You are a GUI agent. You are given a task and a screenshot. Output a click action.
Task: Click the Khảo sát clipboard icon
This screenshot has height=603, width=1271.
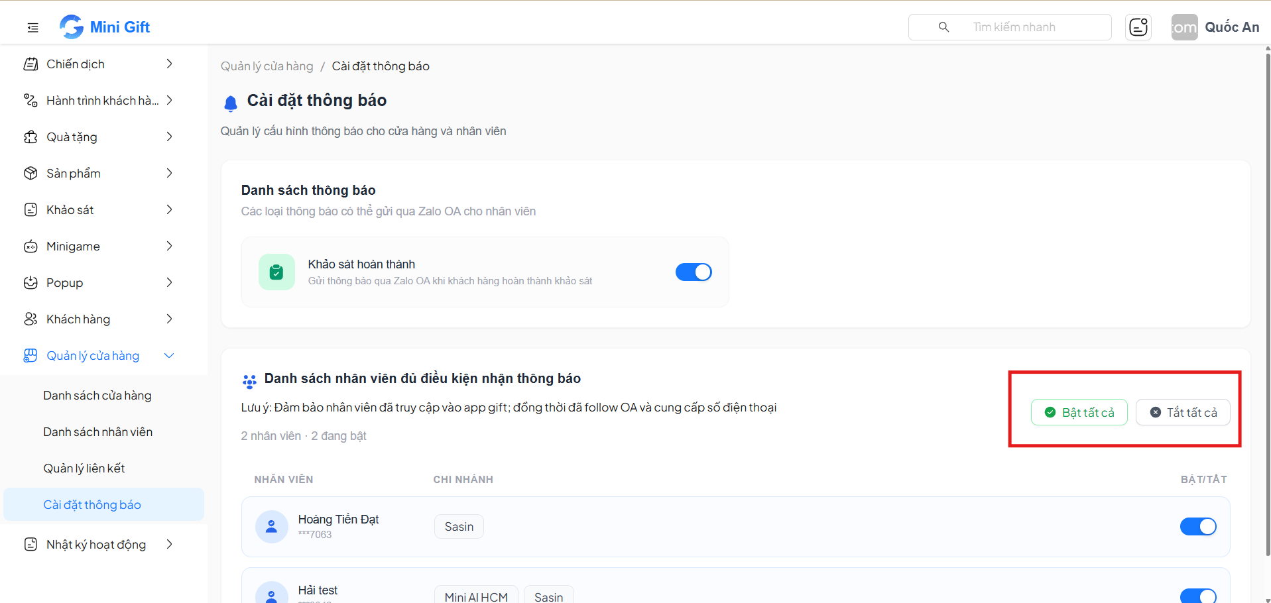click(x=30, y=210)
